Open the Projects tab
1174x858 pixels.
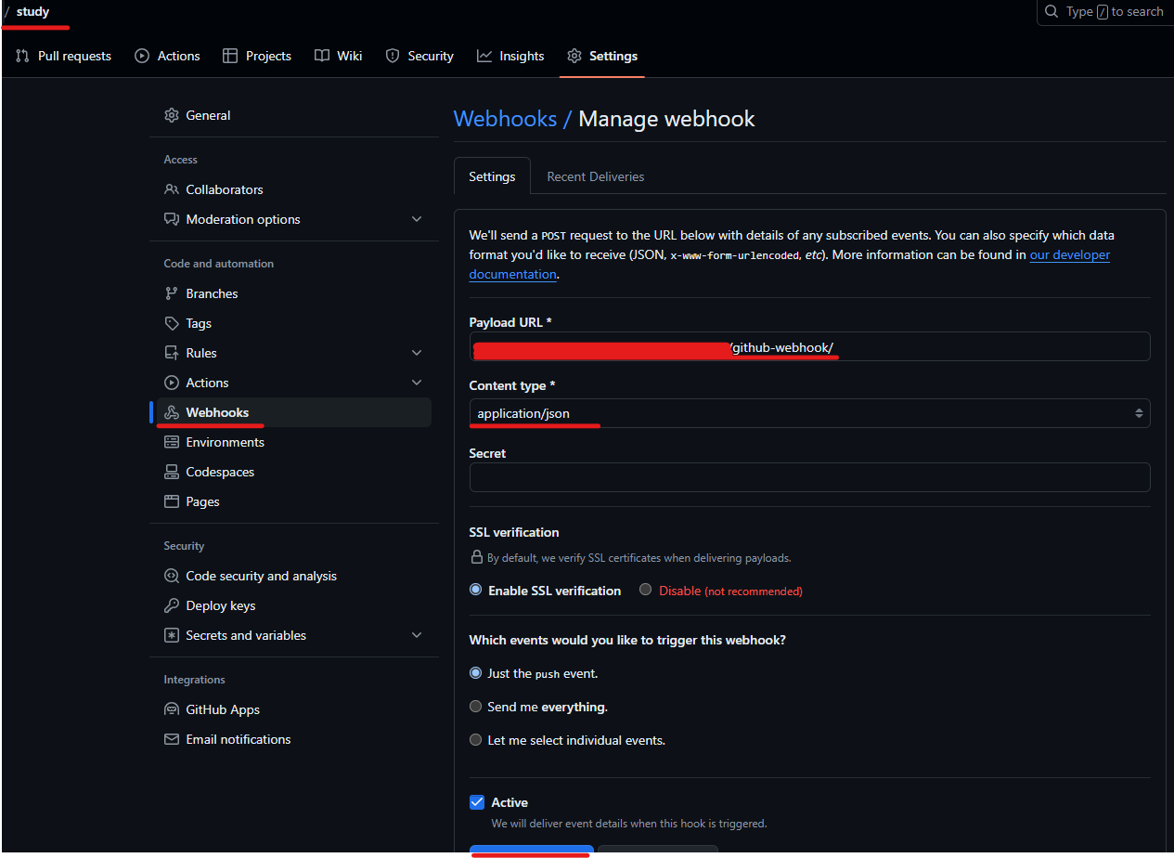click(257, 56)
